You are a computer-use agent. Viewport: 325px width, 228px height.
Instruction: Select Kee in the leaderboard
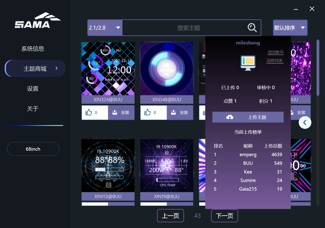pyautogui.click(x=248, y=172)
